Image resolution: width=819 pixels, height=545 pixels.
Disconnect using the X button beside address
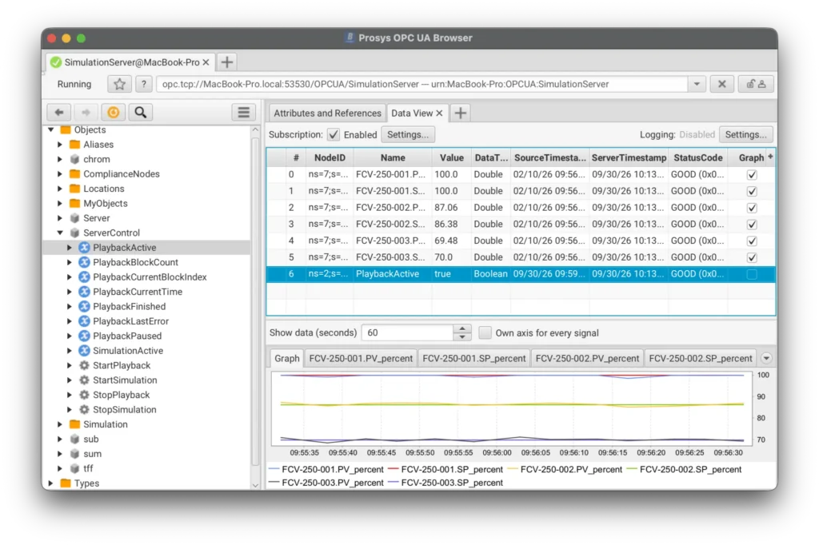point(722,84)
